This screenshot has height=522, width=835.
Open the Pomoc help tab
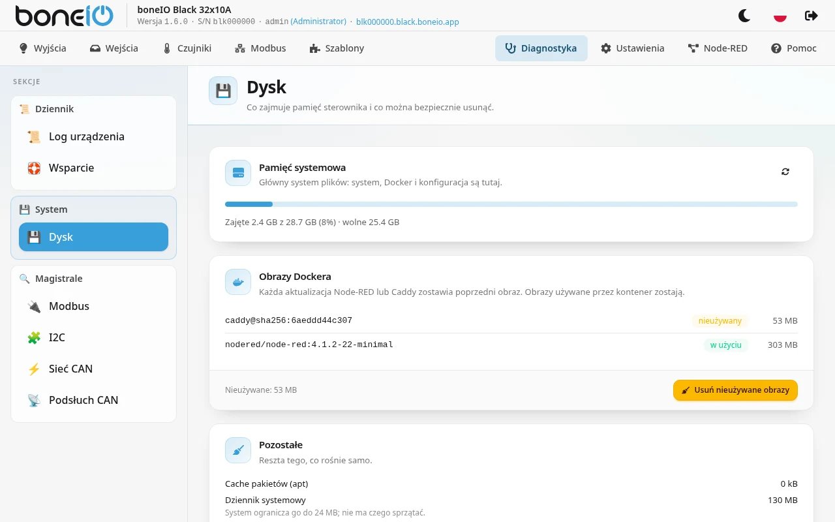coord(794,48)
